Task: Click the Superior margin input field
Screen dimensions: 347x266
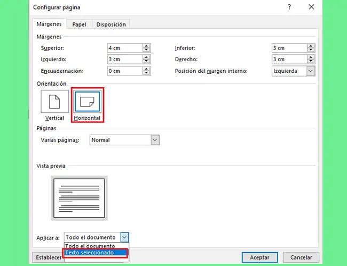Action: point(125,48)
